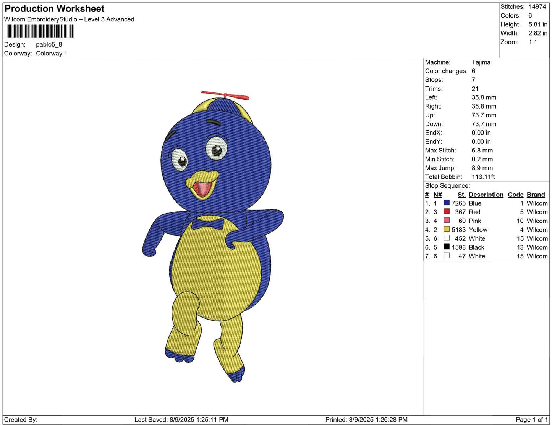Screen dimensions: 552x425
Task: Click the Max Jump value '8.9 mm'
Action: click(x=482, y=168)
